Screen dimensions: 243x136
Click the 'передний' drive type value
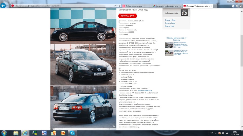129,25
